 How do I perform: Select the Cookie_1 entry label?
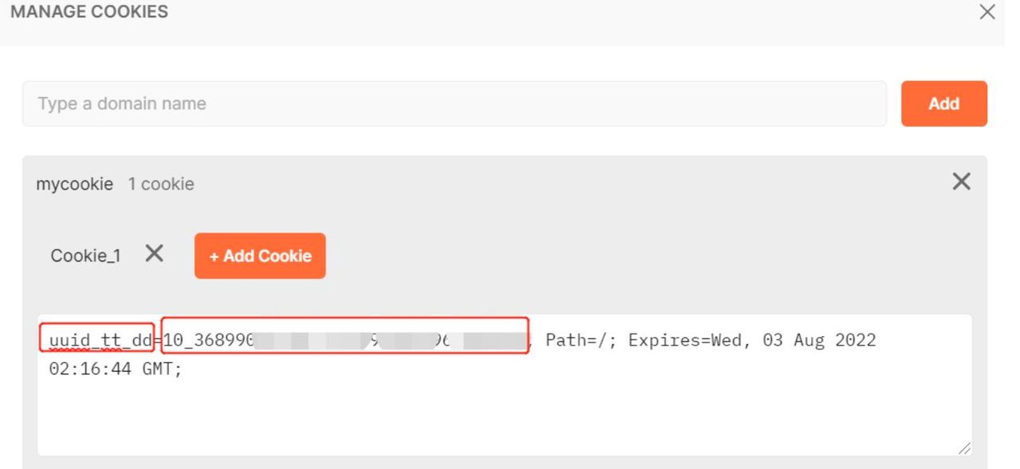click(85, 256)
